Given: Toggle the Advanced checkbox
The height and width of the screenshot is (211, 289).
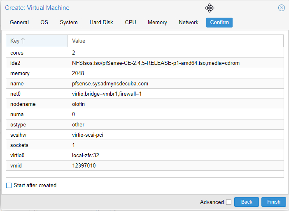Looking at the screenshot, I should pyautogui.click(x=228, y=202).
